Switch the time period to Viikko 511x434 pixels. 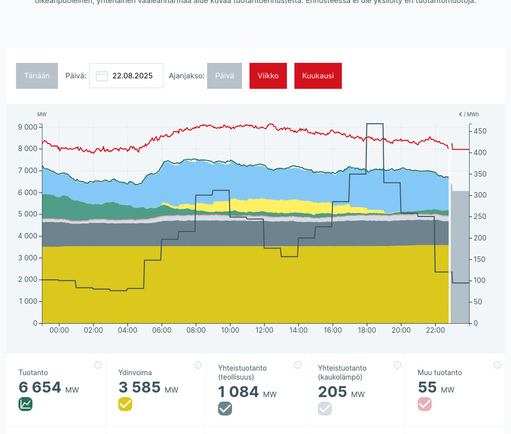268,76
